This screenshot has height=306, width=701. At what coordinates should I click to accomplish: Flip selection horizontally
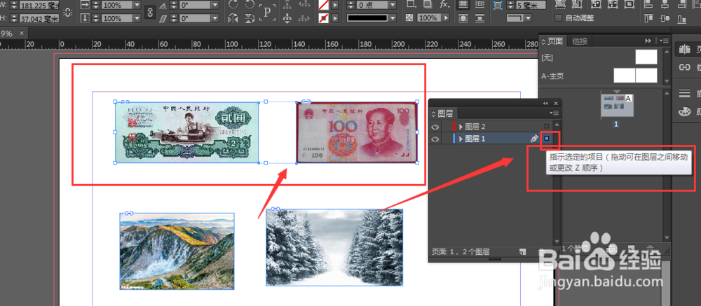click(x=233, y=18)
